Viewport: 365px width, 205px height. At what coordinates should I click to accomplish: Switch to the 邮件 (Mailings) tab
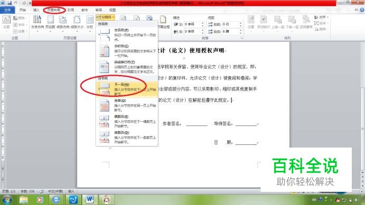(x=85, y=10)
